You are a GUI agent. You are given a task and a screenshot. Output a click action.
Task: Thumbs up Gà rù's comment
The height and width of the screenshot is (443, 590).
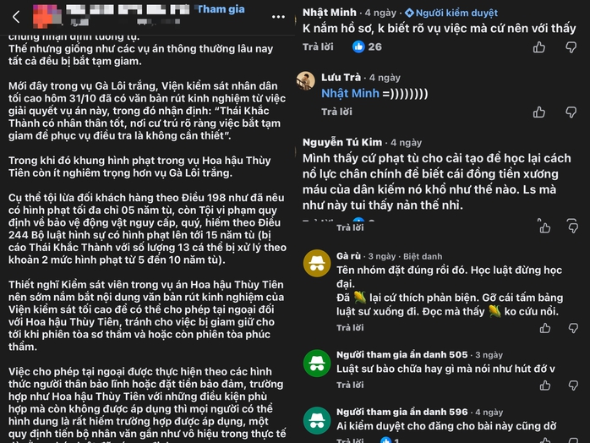point(539,326)
